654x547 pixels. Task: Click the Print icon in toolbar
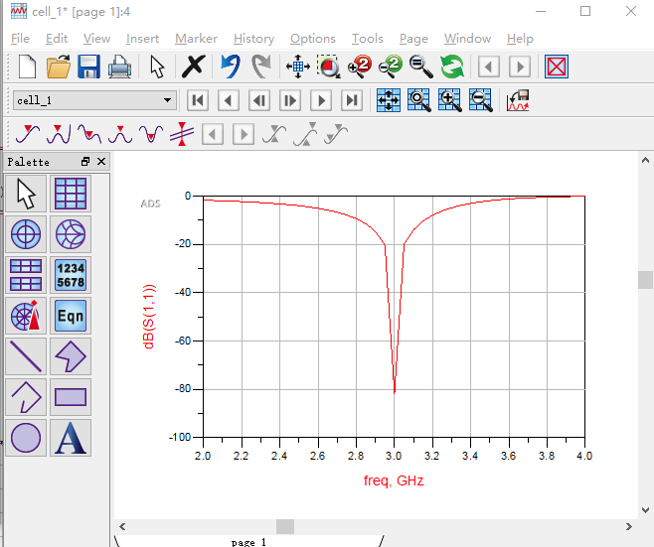tap(119, 68)
